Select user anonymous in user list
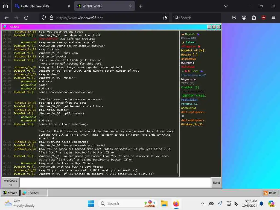Screen dimensions: 280x210 click(188, 59)
